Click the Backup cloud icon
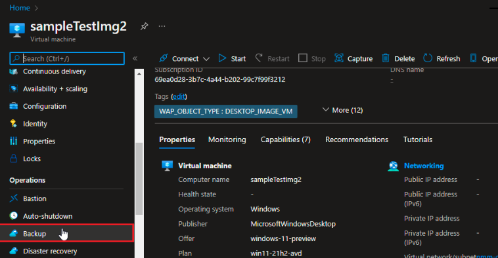Image resolution: width=498 pixels, height=258 pixels. click(x=13, y=234)
